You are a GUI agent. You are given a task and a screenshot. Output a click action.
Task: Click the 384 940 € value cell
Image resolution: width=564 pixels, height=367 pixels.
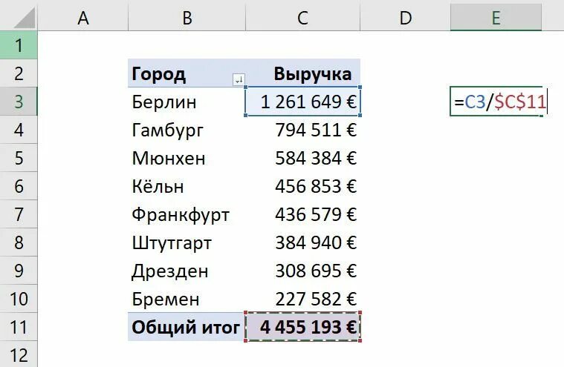point(303,242)
